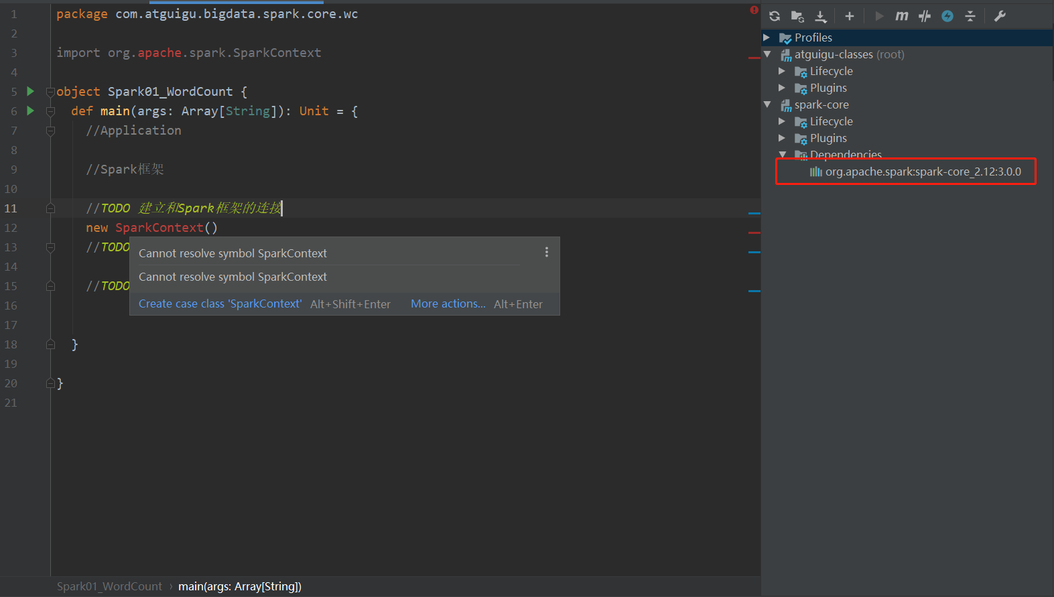Viewport: 1054px width, 597px height.
Task: Click Plugins folder icon under spark-core
Action: [x=801, y=139]
